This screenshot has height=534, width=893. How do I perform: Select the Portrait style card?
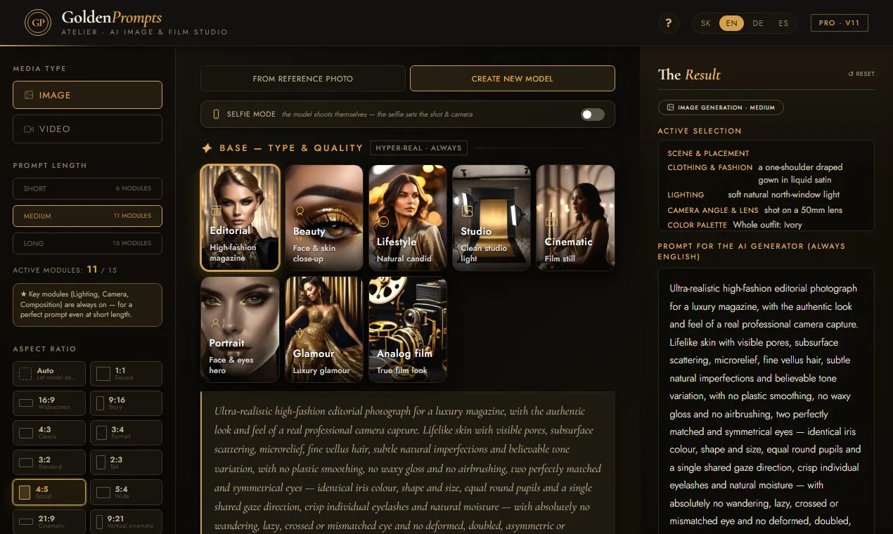point(240,330)
